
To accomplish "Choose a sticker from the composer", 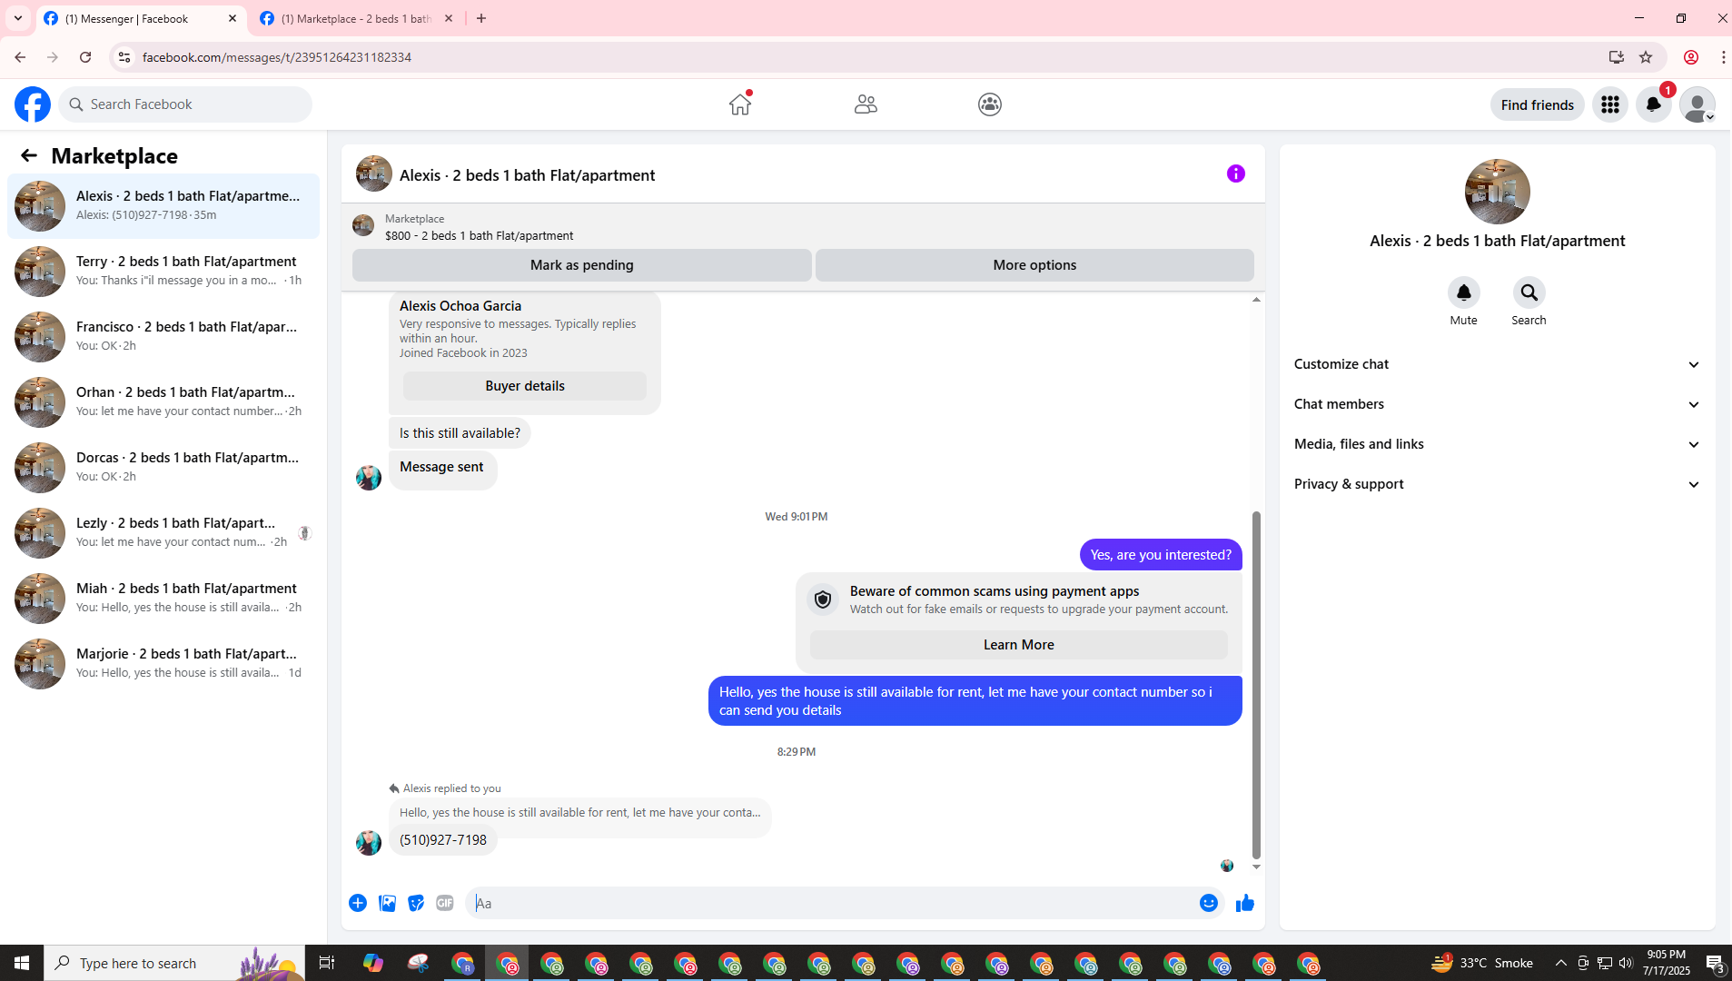I will (x=416, y=903).
